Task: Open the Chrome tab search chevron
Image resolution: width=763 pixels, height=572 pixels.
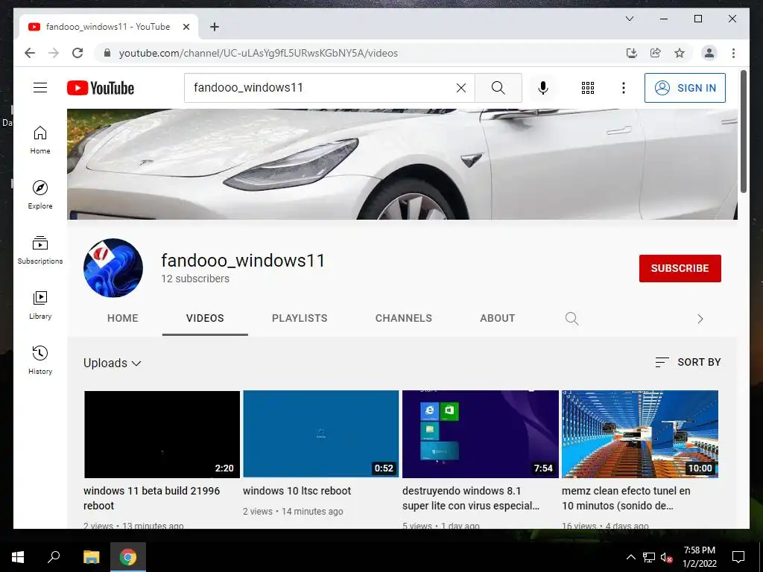Action: 629,19
